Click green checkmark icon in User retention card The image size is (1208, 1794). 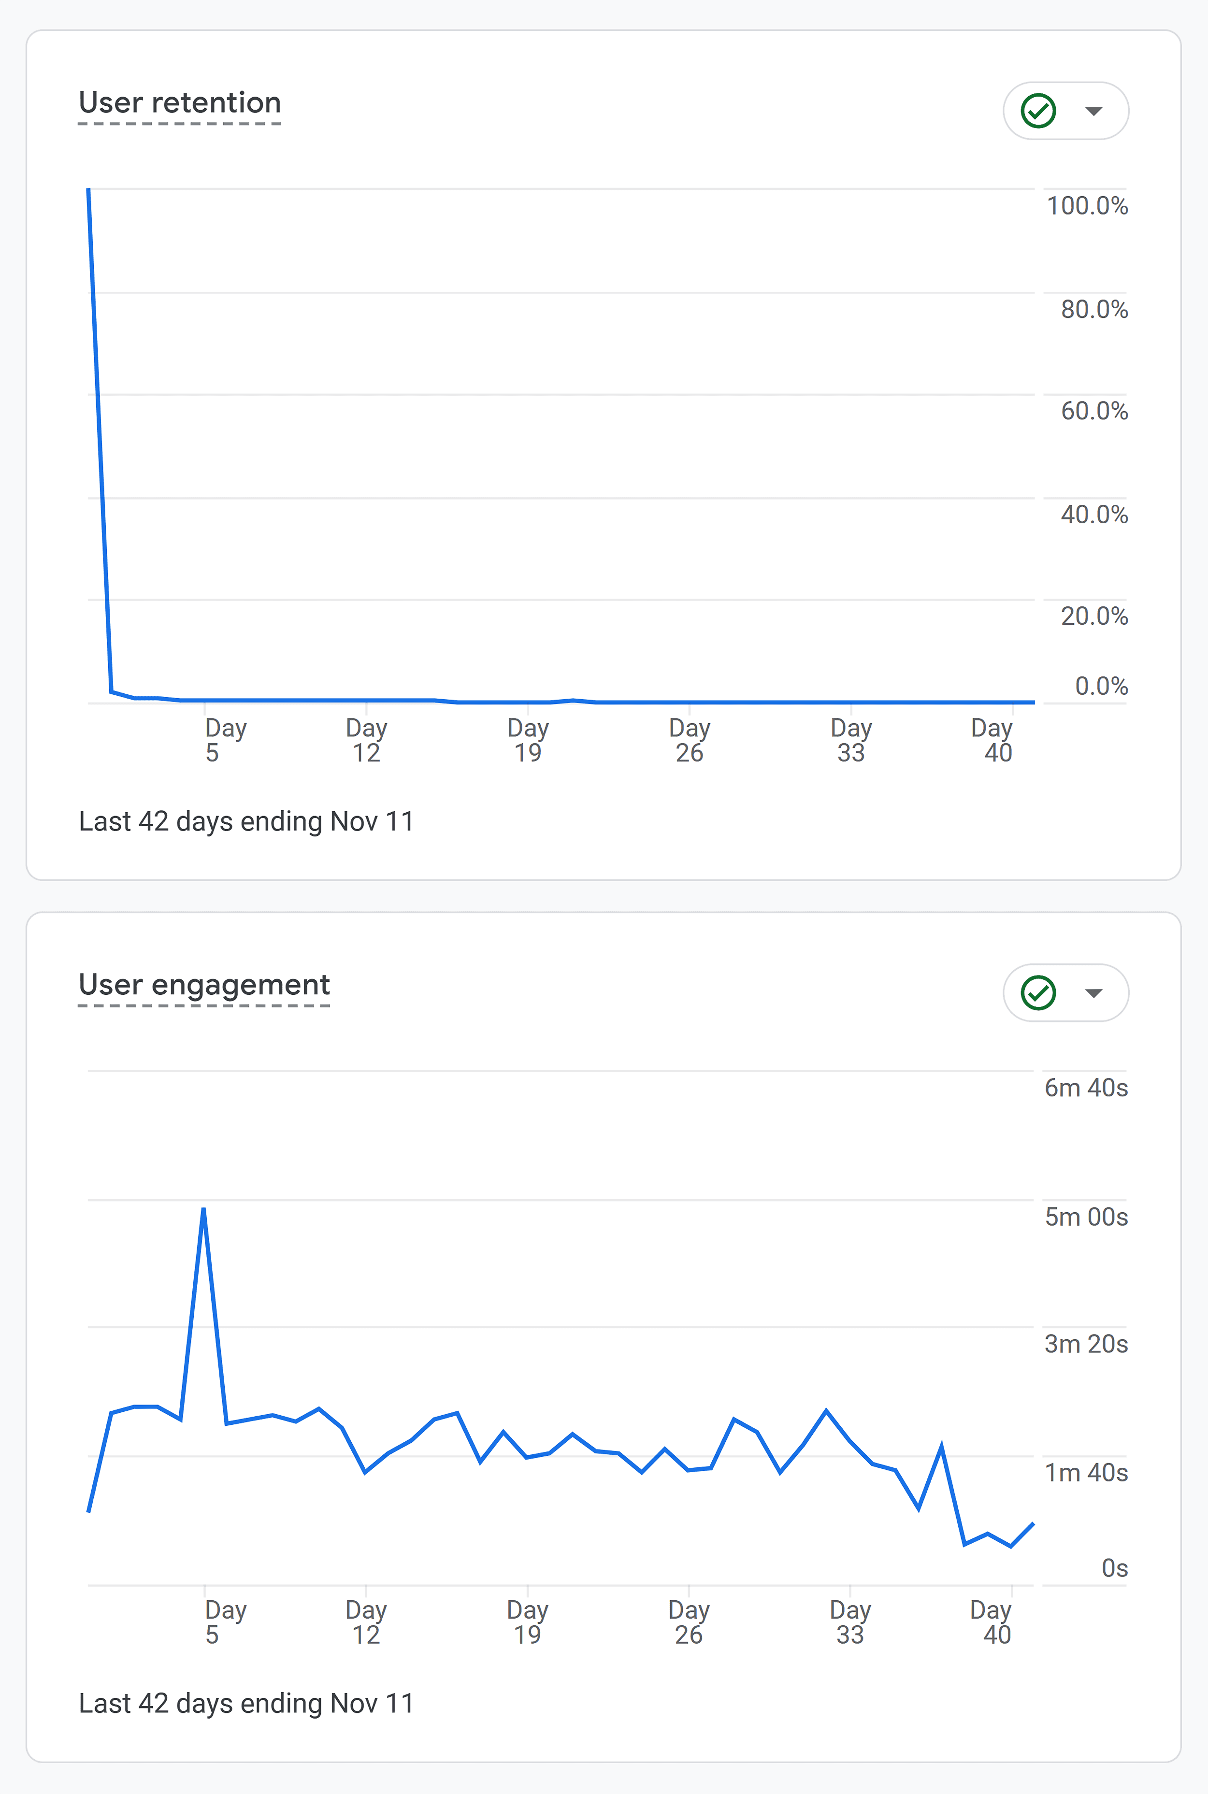click(x=1038, y=111)
